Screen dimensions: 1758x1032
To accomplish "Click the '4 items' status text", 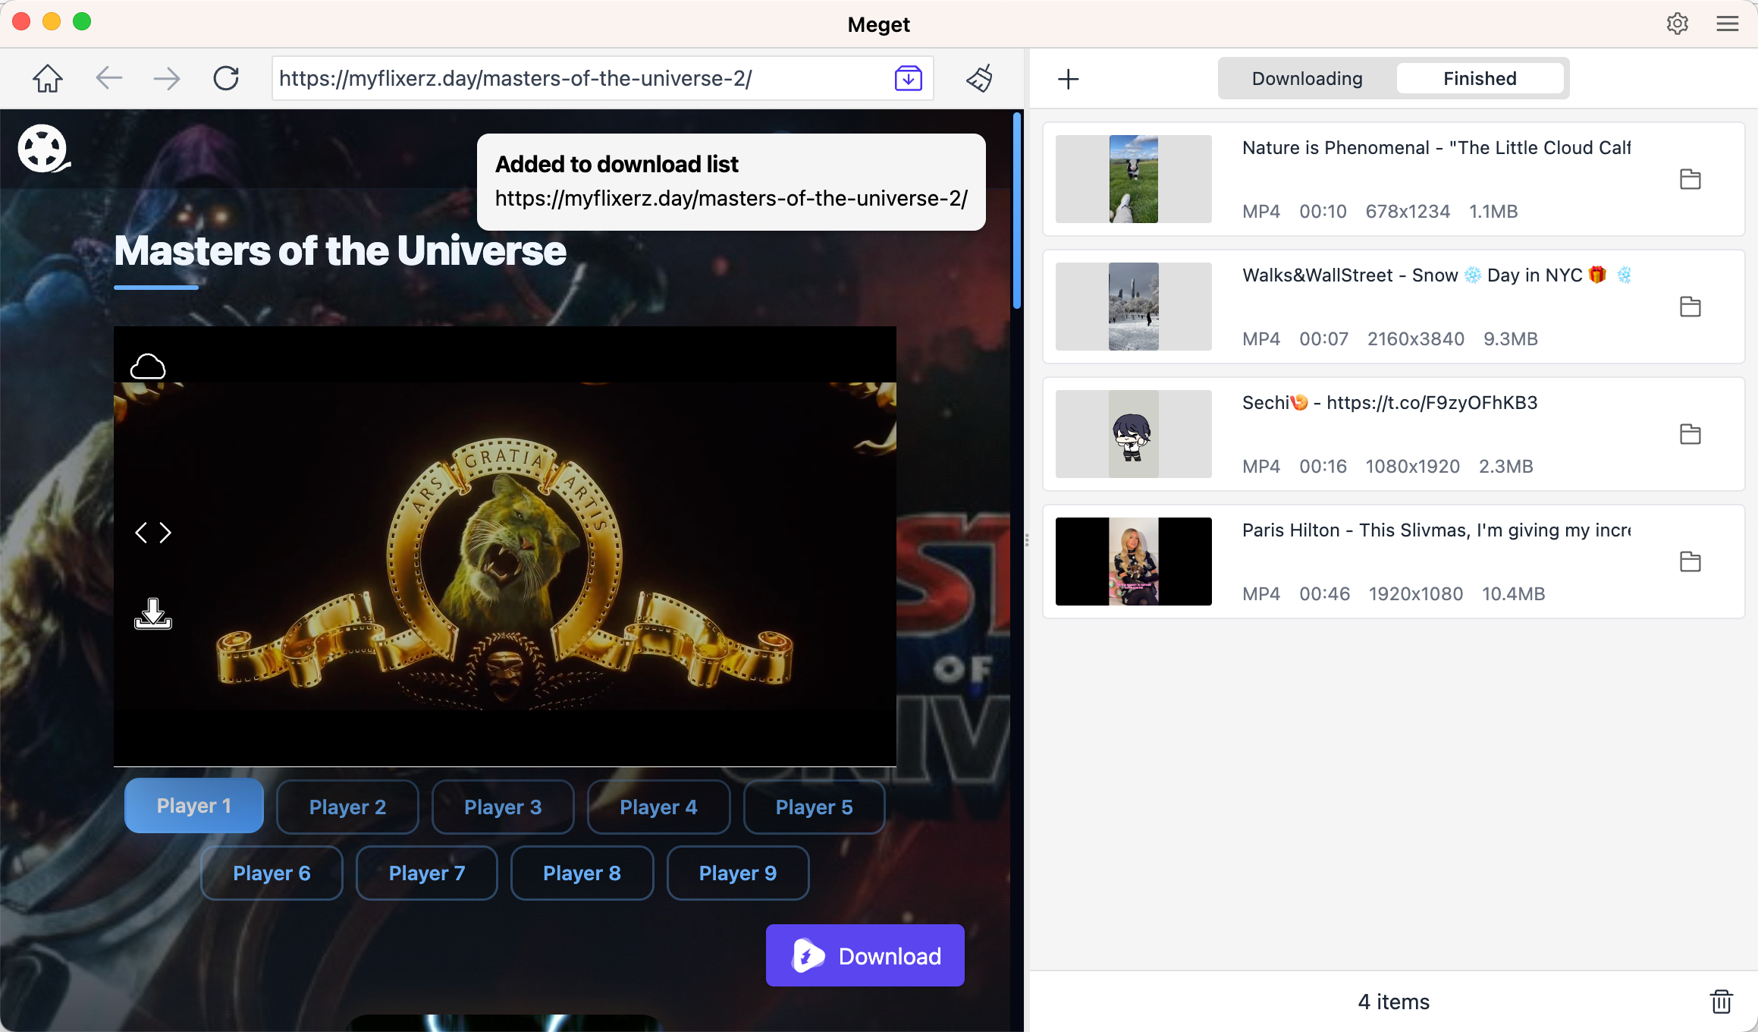I will coord(1394,1002).
